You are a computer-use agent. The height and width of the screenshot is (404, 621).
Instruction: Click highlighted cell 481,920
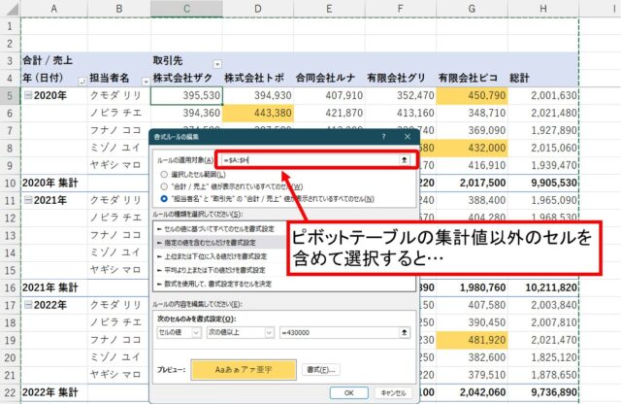pos(472,340)
